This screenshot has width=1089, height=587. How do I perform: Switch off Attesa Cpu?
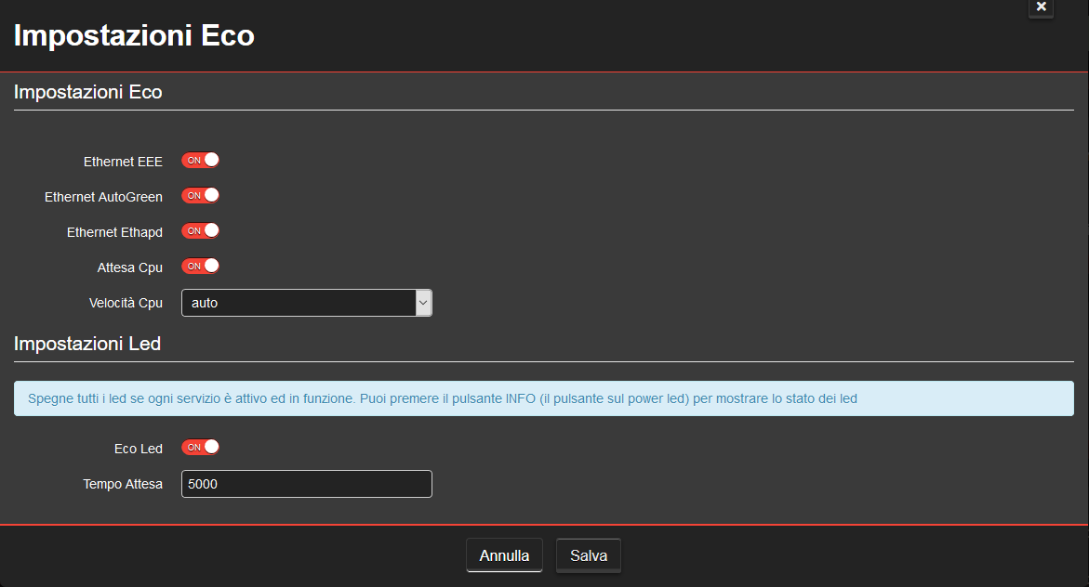(x=200, y=267)
